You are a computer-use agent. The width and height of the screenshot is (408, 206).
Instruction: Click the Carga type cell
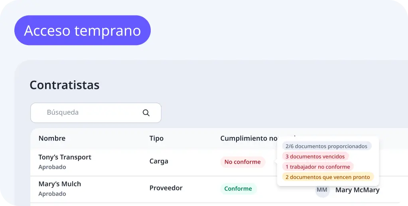(159, 161)
